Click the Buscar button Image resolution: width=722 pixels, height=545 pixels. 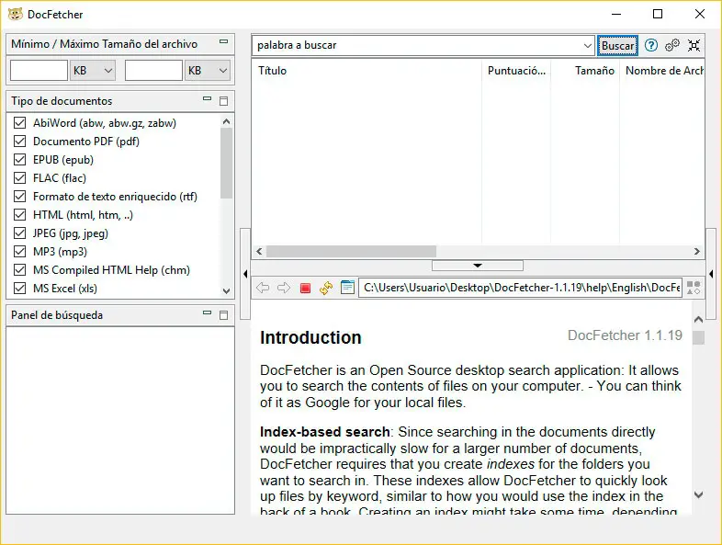pyautogui.click(x=617, y=46)
